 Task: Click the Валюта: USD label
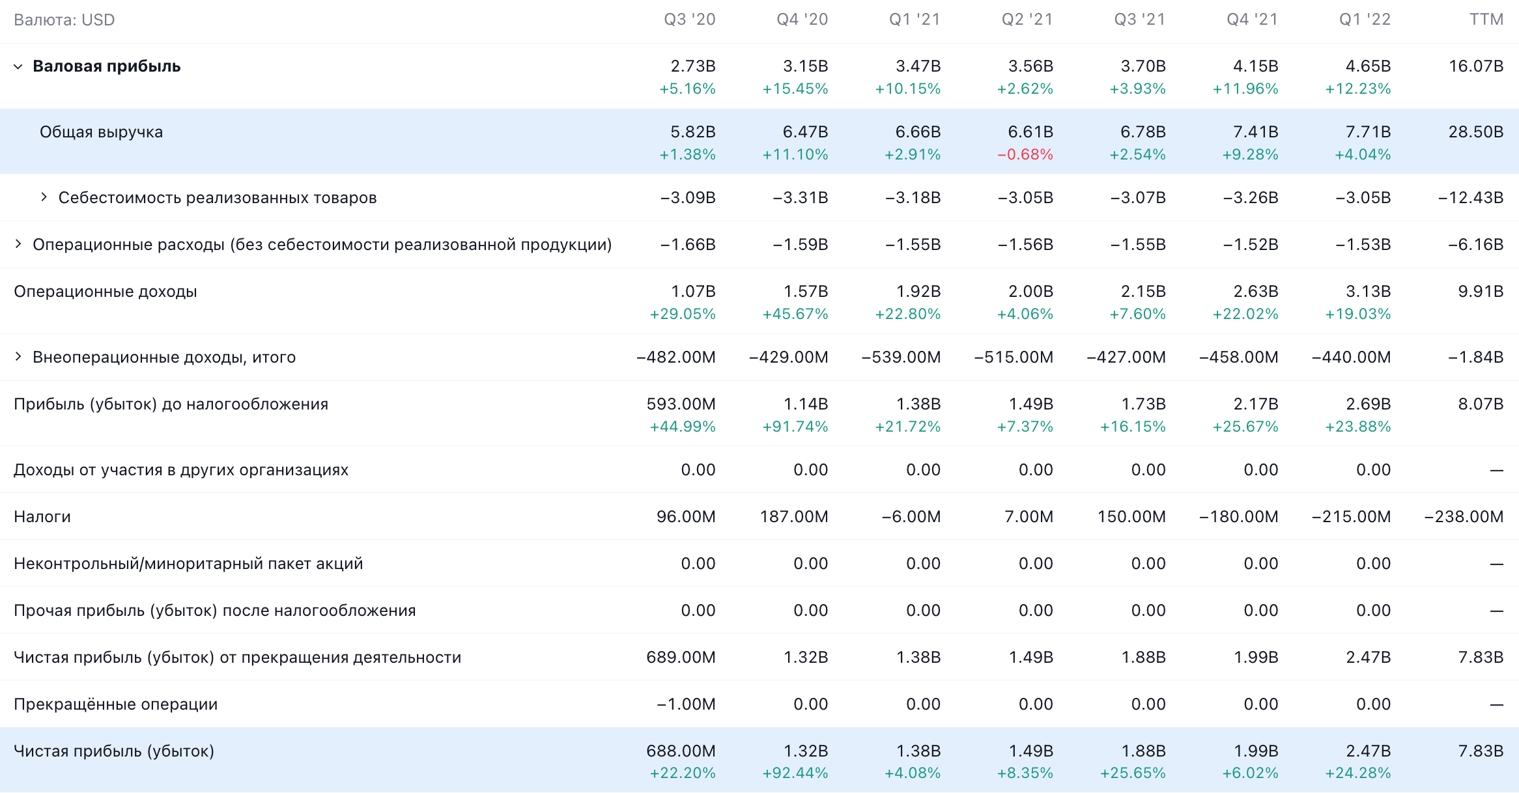point(64,20)
